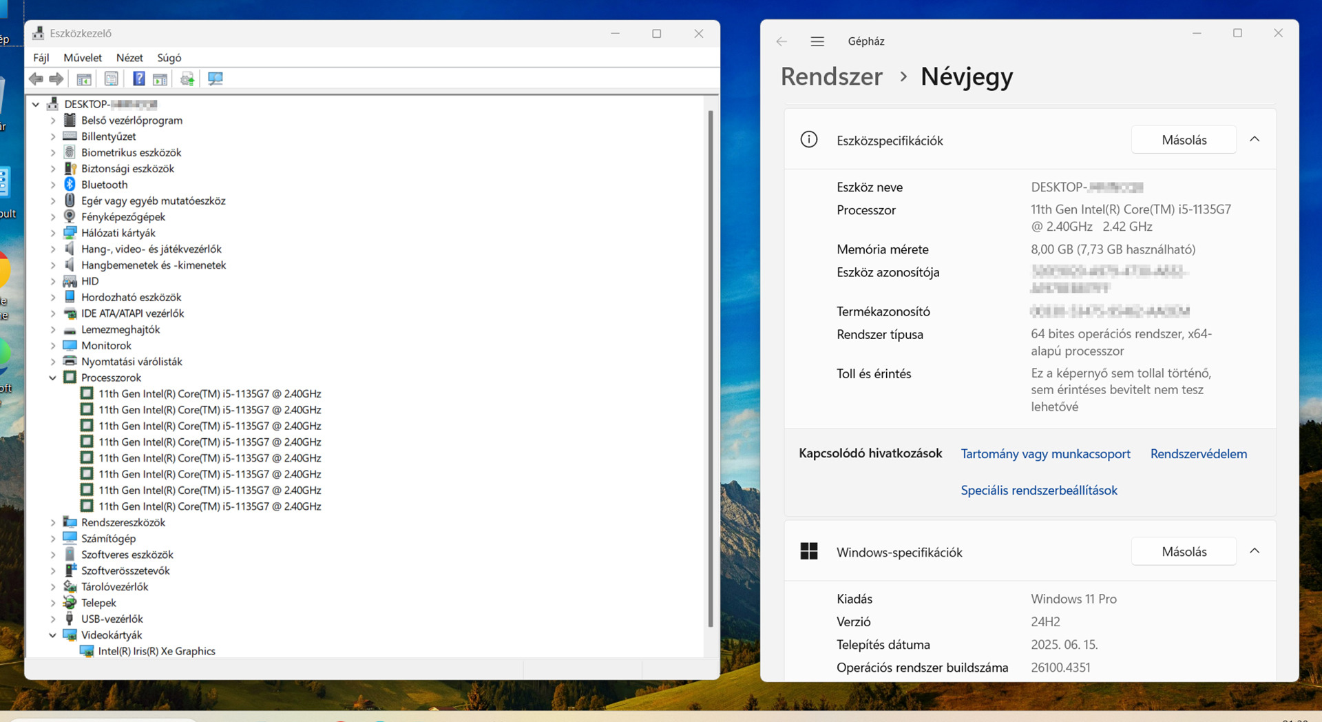Image resolution: width=1322 pixels, height=722 pixels.
Task: Select the Lemezmeghajtók disk drive icon
Action: click(x=70, y=330)
